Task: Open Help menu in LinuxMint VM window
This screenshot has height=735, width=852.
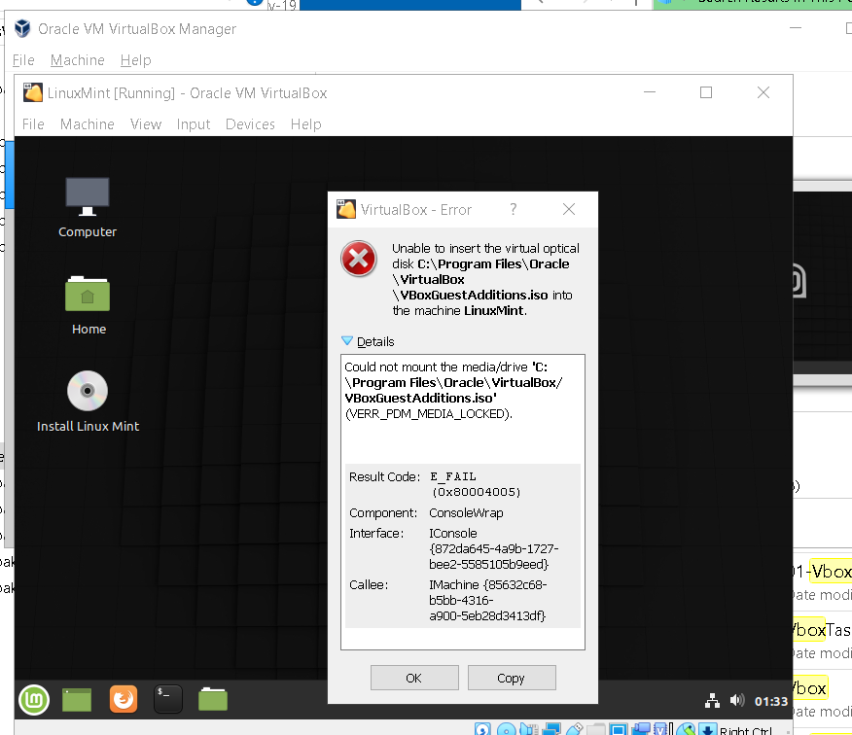Action: click(x=306, y=124)
